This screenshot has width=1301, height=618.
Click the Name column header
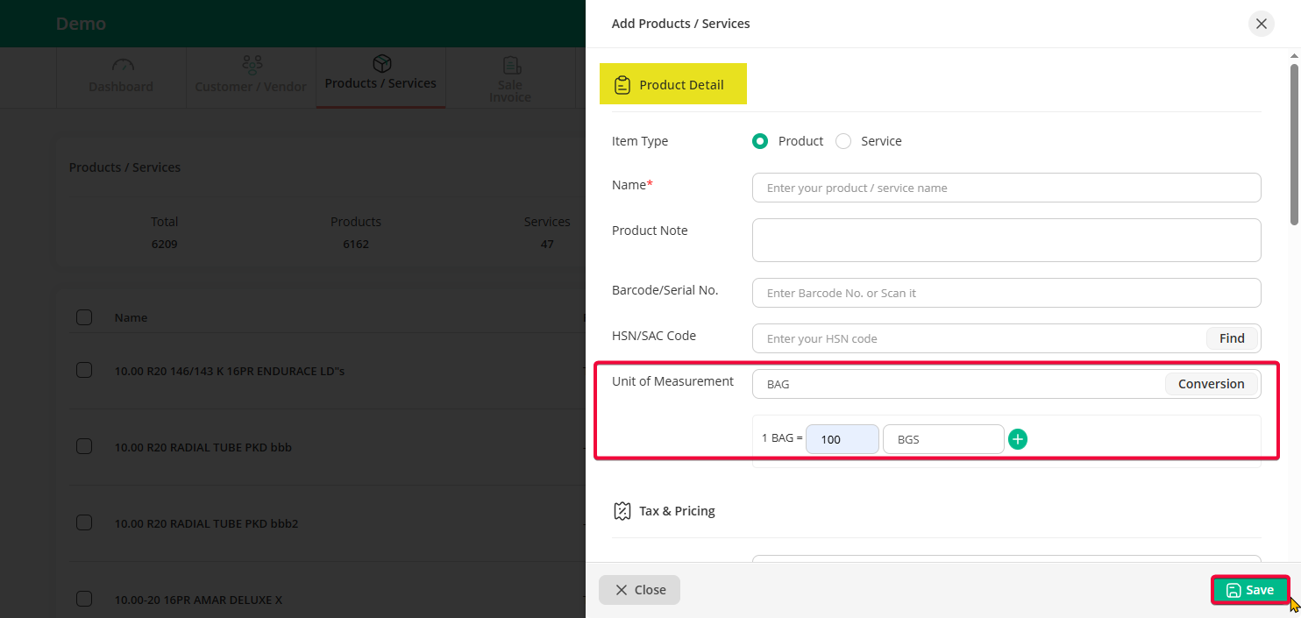click(x=131, y=317)
